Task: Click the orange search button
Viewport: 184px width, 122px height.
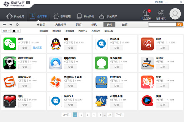Action: (179, 24)
